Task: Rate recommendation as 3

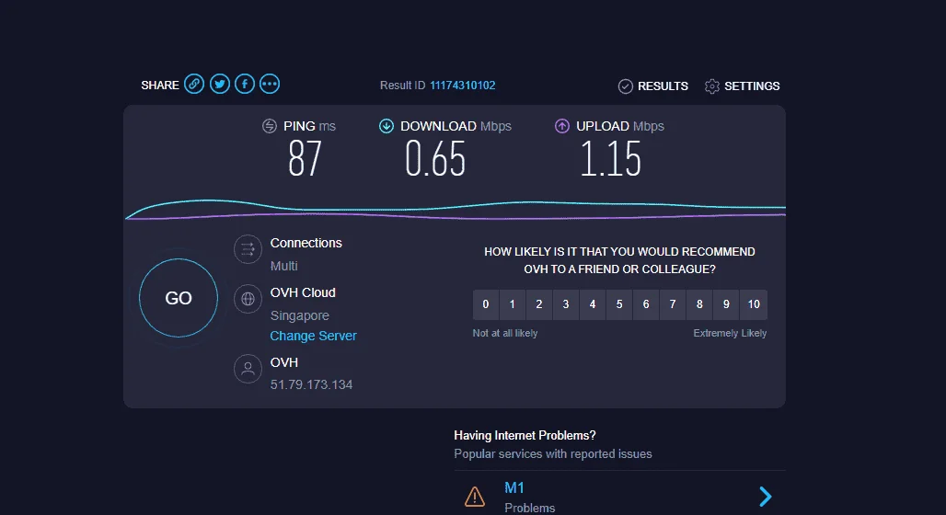Action: click(x=566, y=304)
